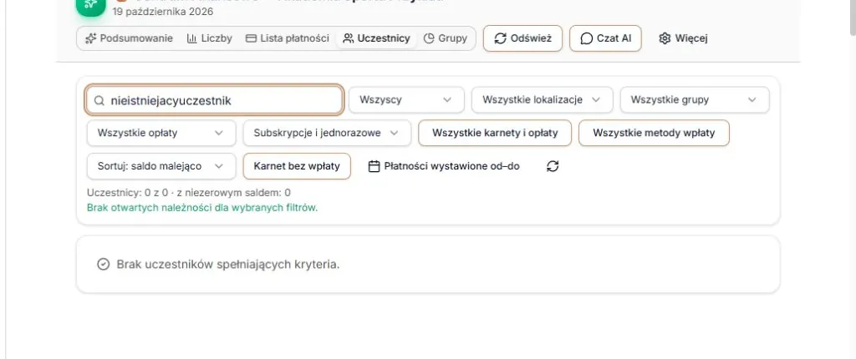The image size is (856, 359).
Task: Click the calendar icon beside Płatności wystawione
Action: [374, 166]
